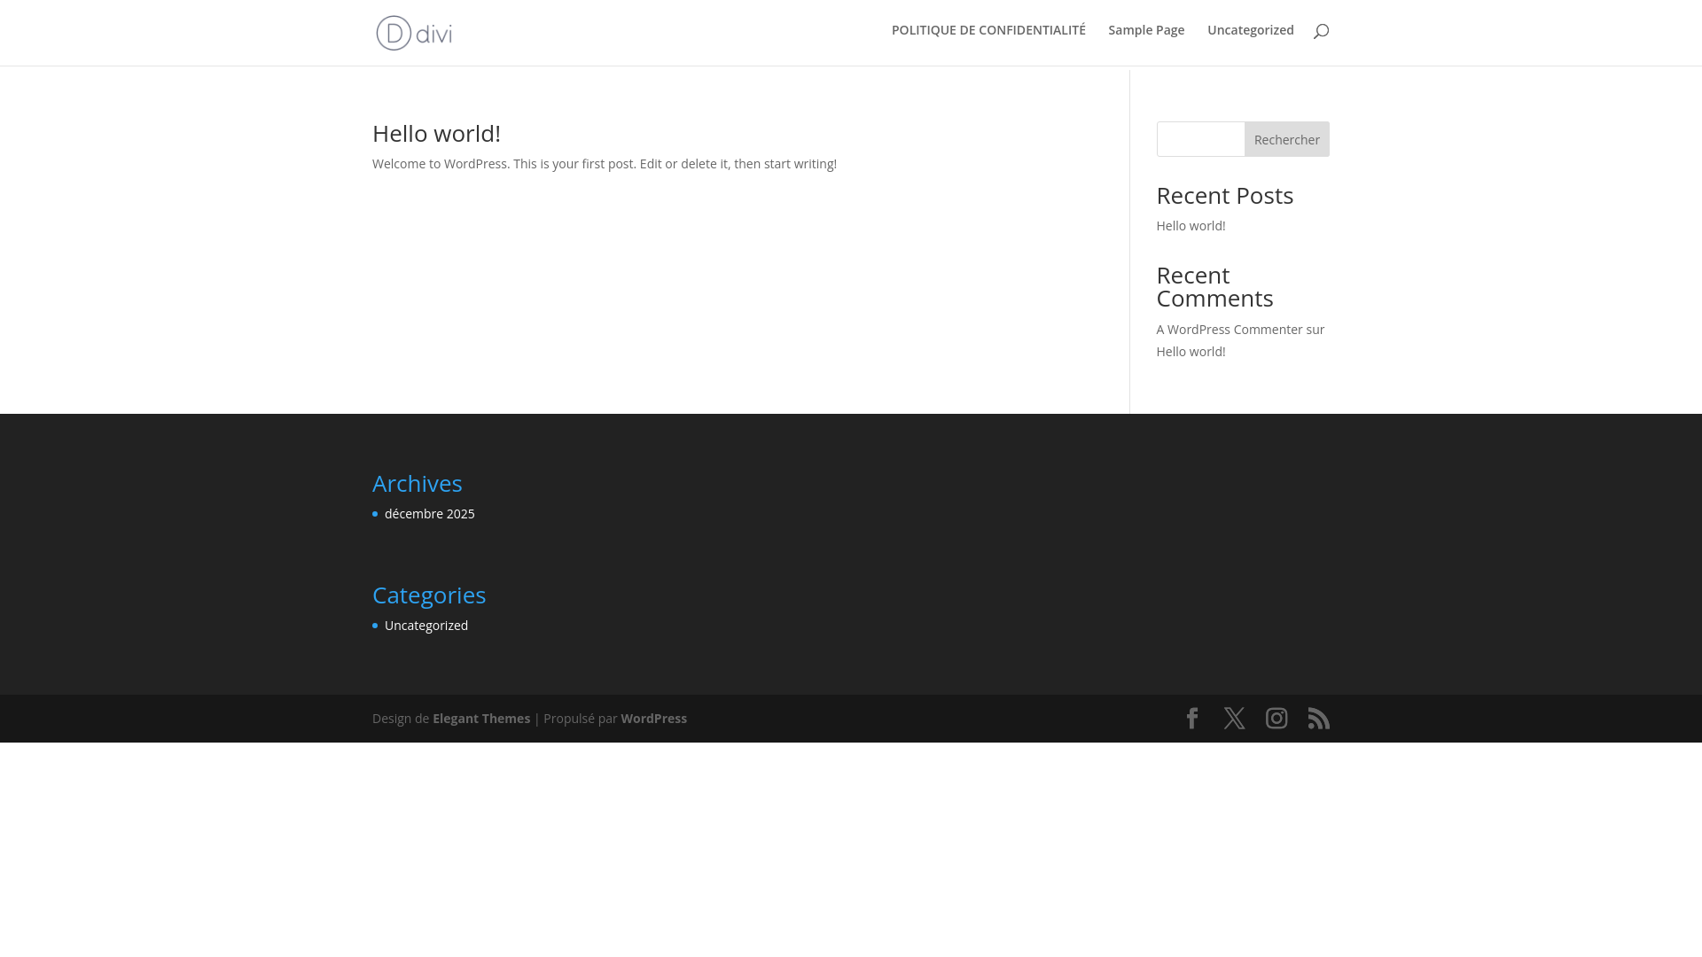Click the Recent Posts heading
1702x957 pixels.
[1225, 195]
